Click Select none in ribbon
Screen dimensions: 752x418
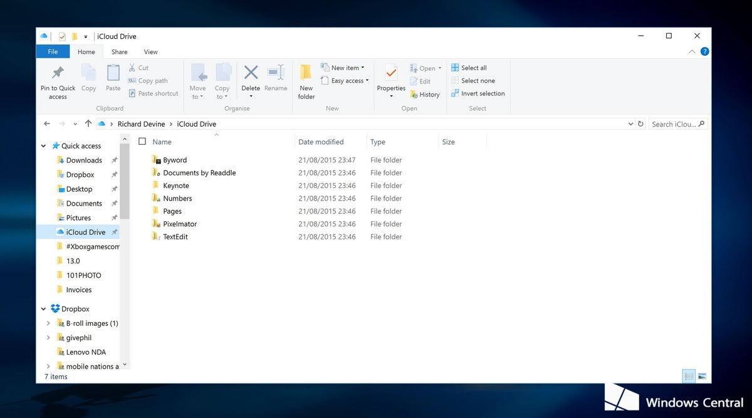tap(473, 81)
